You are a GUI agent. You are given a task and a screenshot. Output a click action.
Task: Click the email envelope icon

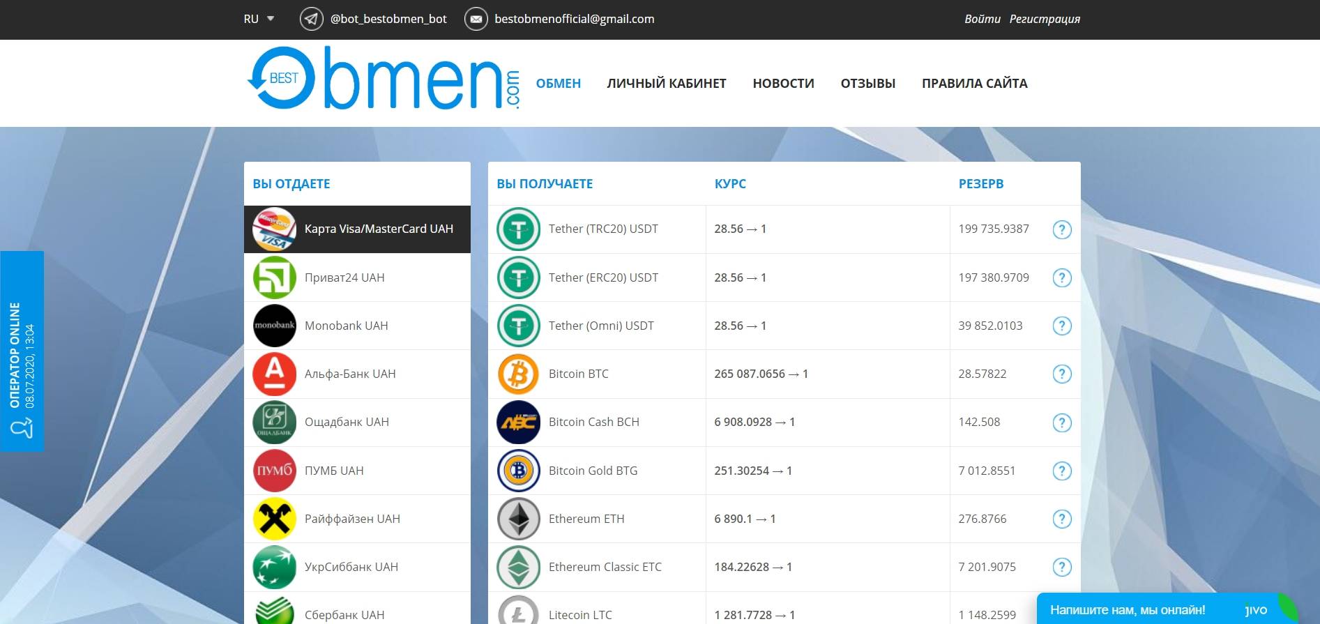pos(476,19)
